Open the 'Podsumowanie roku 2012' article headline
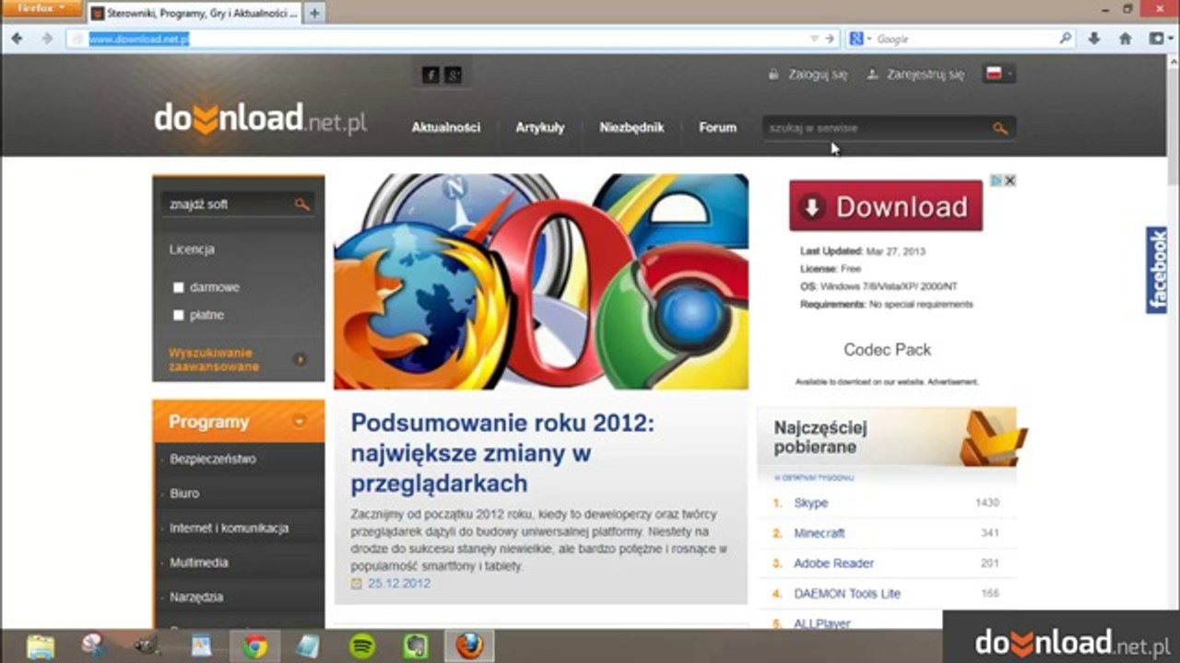Screen dimensions: 1180x663 pos(502,453)
